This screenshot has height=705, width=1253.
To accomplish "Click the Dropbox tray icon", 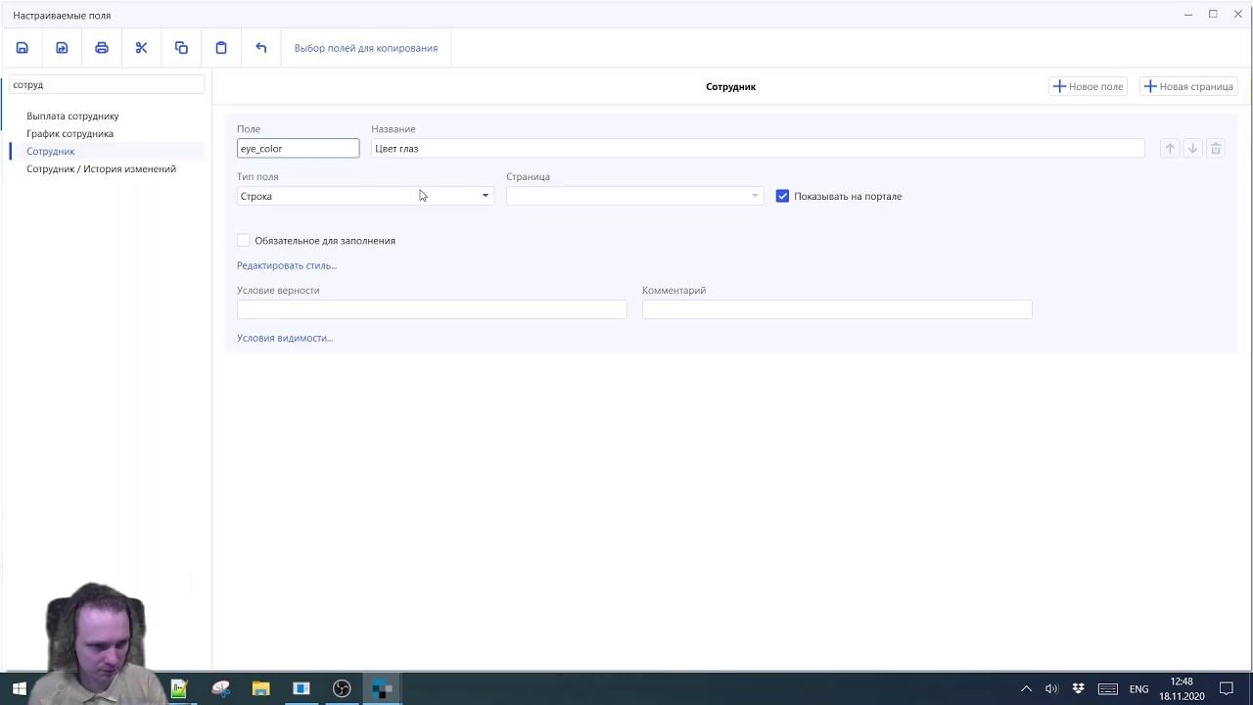I will [x=1078, y=688].
